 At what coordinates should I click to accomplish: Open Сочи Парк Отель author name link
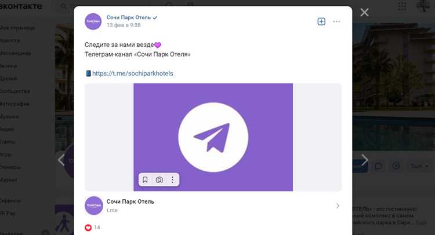128,17
